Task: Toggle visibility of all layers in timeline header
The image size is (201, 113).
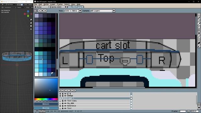Action: (x=60, y=94)
